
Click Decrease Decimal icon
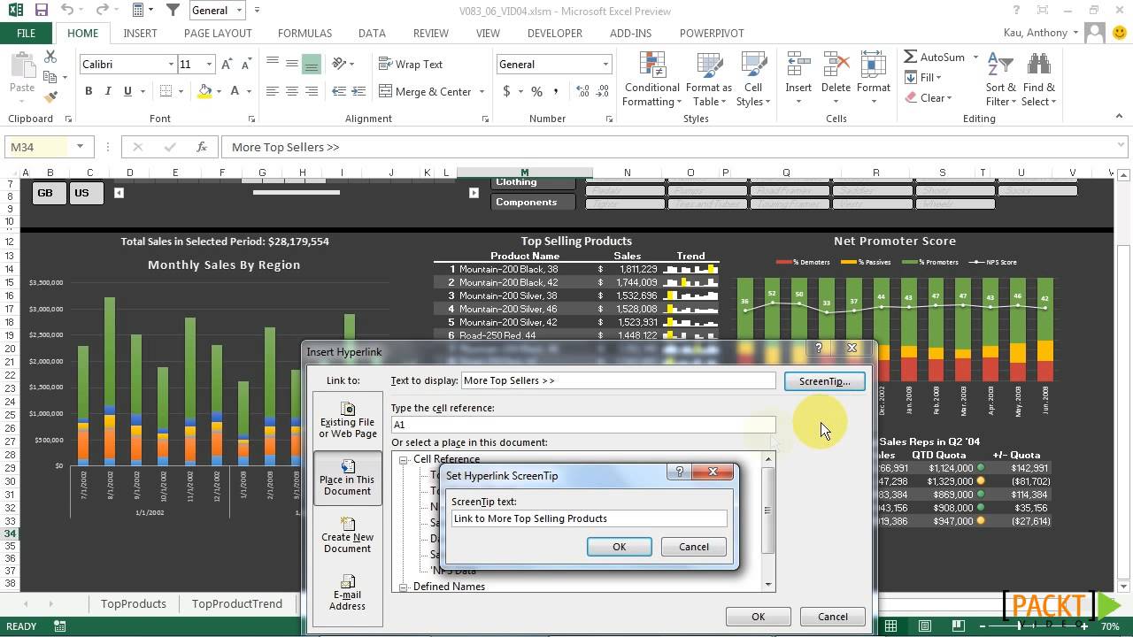point(603,91)
